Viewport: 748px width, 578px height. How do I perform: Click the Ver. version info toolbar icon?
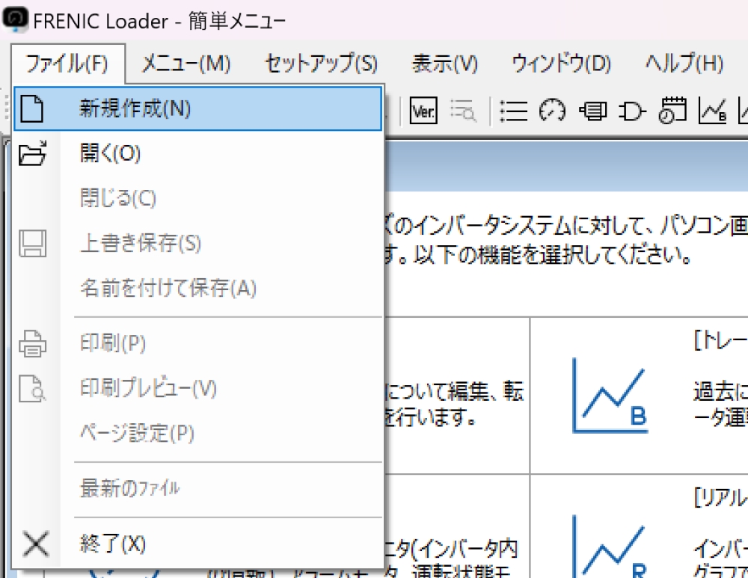[x=423, y=111]
